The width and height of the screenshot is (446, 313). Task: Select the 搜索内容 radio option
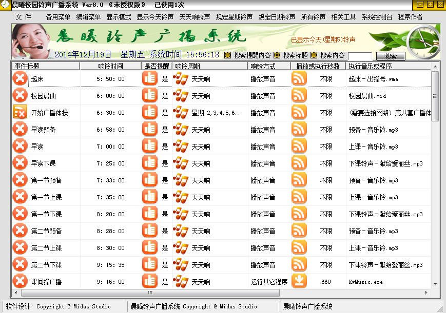pyautogui.click(x=314, y=55)
